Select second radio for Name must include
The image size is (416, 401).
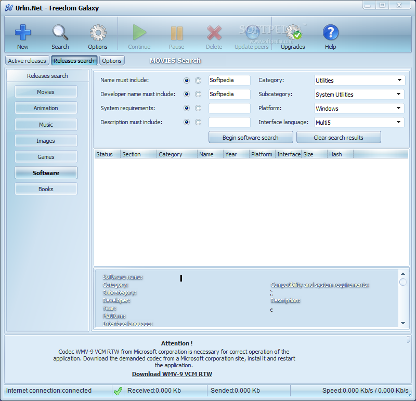pos(198,81)
